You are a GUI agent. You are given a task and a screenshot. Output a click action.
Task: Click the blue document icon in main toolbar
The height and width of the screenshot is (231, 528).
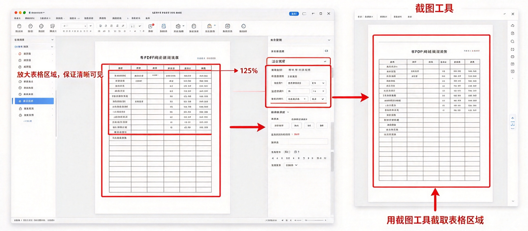163,26
